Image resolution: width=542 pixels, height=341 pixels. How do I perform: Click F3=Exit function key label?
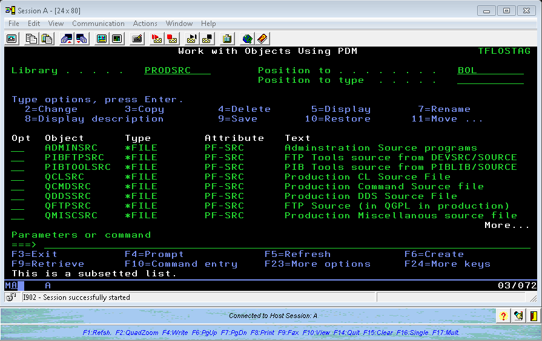click(x=35, y=254)
